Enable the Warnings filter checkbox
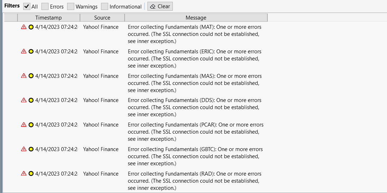Image resolution: width=387 pixels, height=193 pixels. point(71,6)
